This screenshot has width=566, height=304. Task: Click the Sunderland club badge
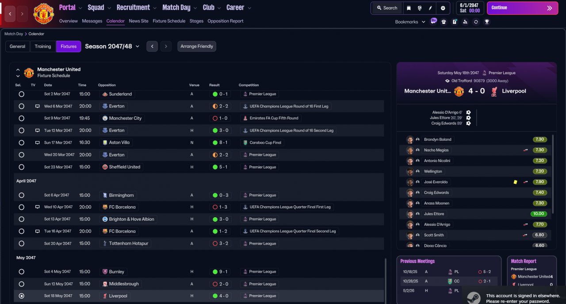[105, 94]
